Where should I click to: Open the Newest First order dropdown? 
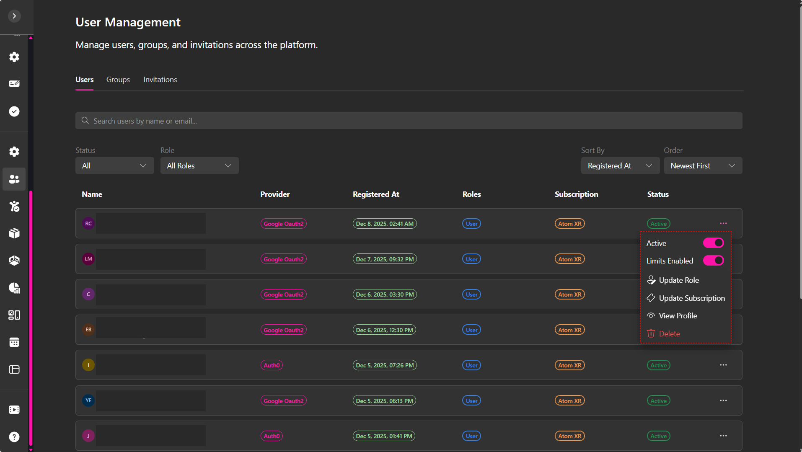(703, 166)
